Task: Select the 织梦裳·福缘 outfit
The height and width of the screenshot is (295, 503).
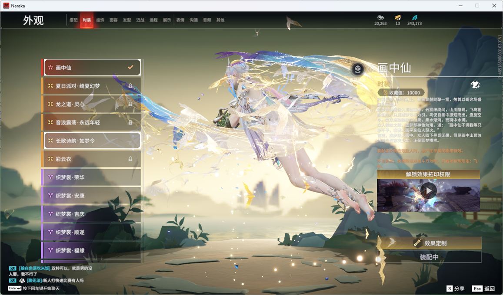Action: [91, 250]
